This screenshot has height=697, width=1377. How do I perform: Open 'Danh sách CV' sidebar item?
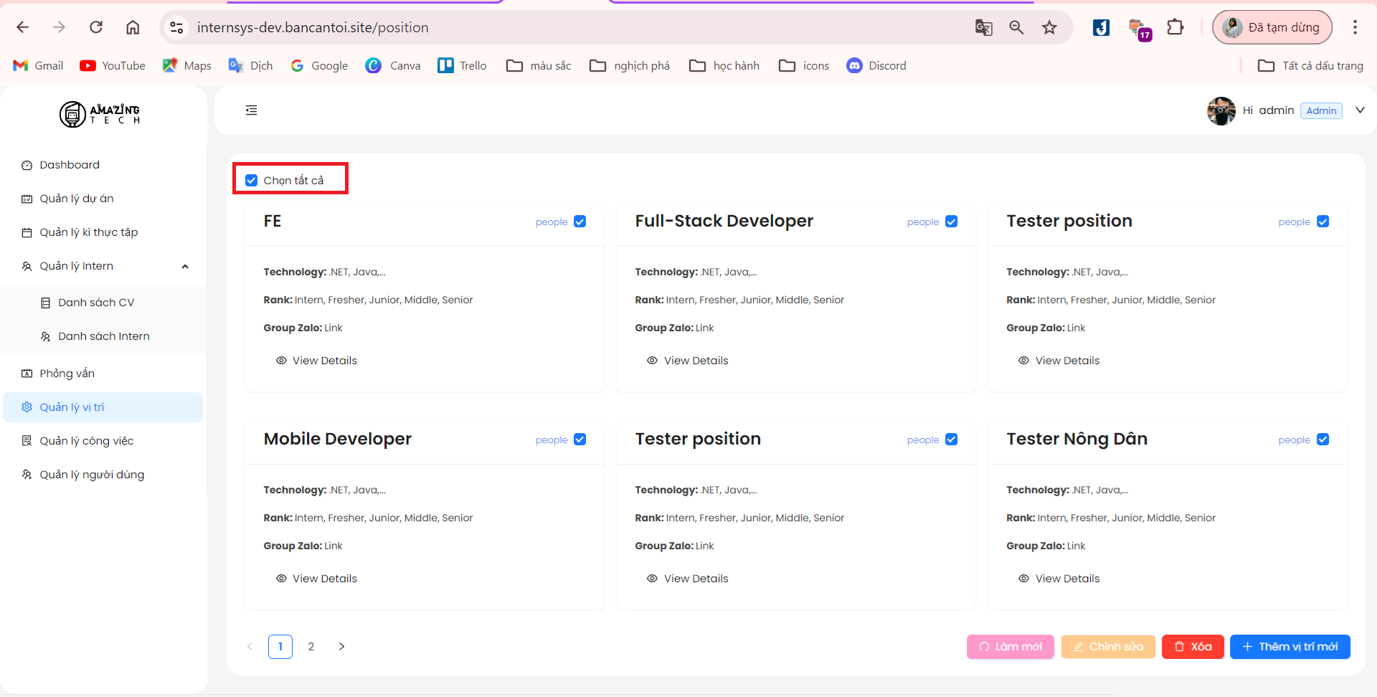[96, 303]
